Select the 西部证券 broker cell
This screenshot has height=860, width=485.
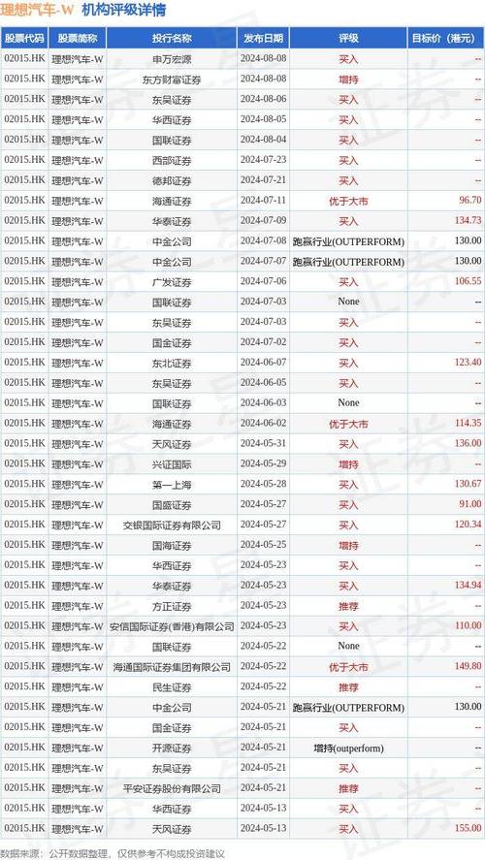point(172,161)
